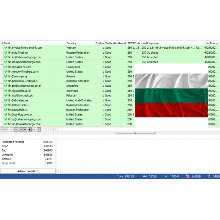Viewport: 220px width, 220px height.
Task: Click the go-to-bookmark navigator icon
Action: click(34, 130)
